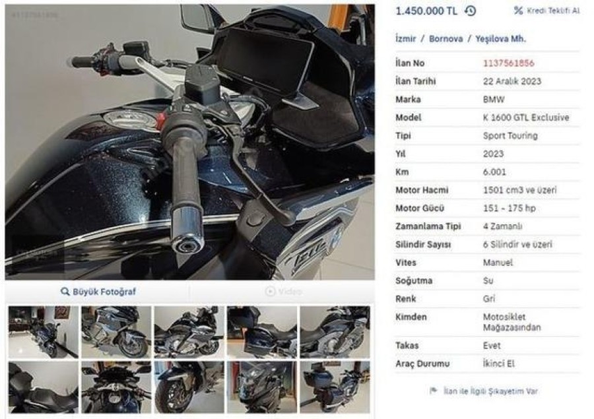Click the complaint flag icon
This screenshot has height=419, width=594.
click(x=434, y=391)
